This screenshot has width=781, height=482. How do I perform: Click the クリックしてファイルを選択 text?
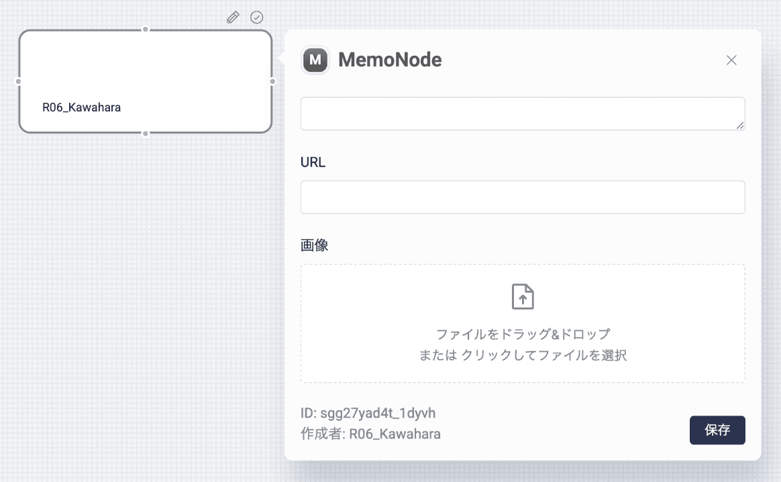(x=544, y=355)
